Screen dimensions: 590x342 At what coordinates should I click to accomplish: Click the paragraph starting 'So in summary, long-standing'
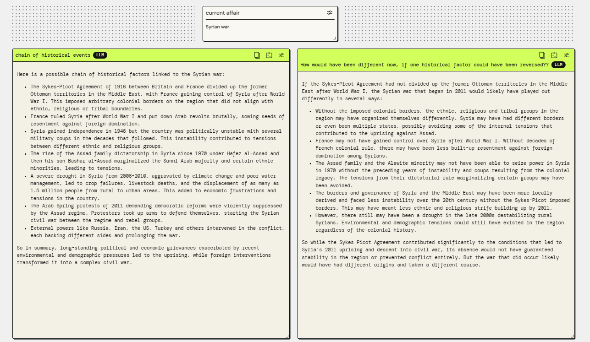(x=144, y=255)
